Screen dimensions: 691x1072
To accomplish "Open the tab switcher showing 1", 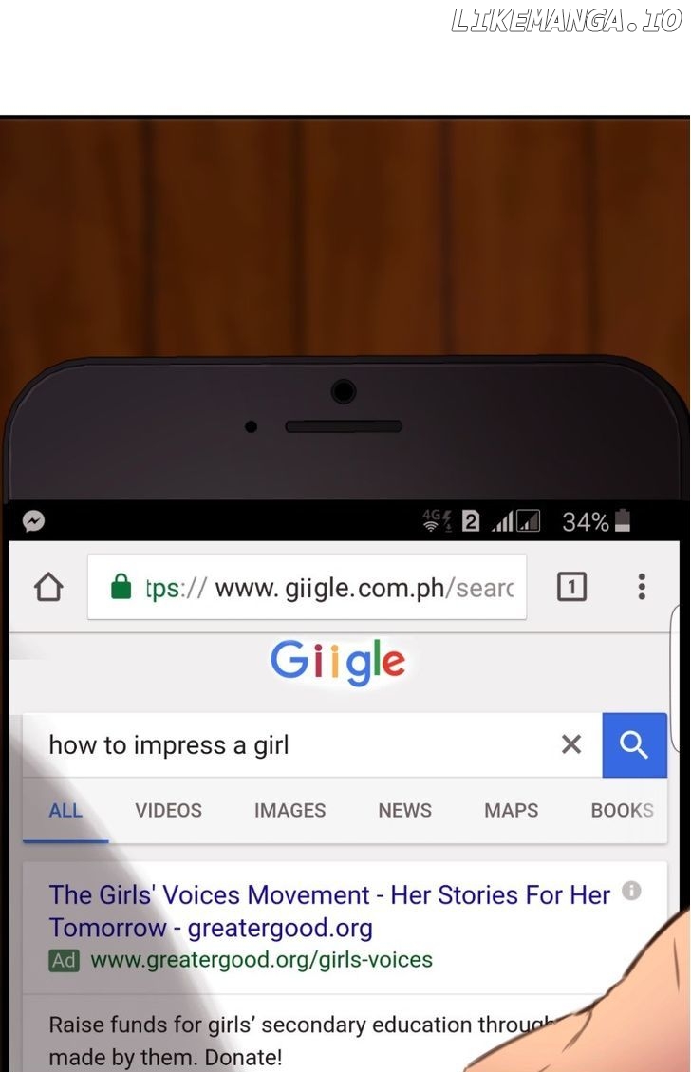I will point(571,587).
